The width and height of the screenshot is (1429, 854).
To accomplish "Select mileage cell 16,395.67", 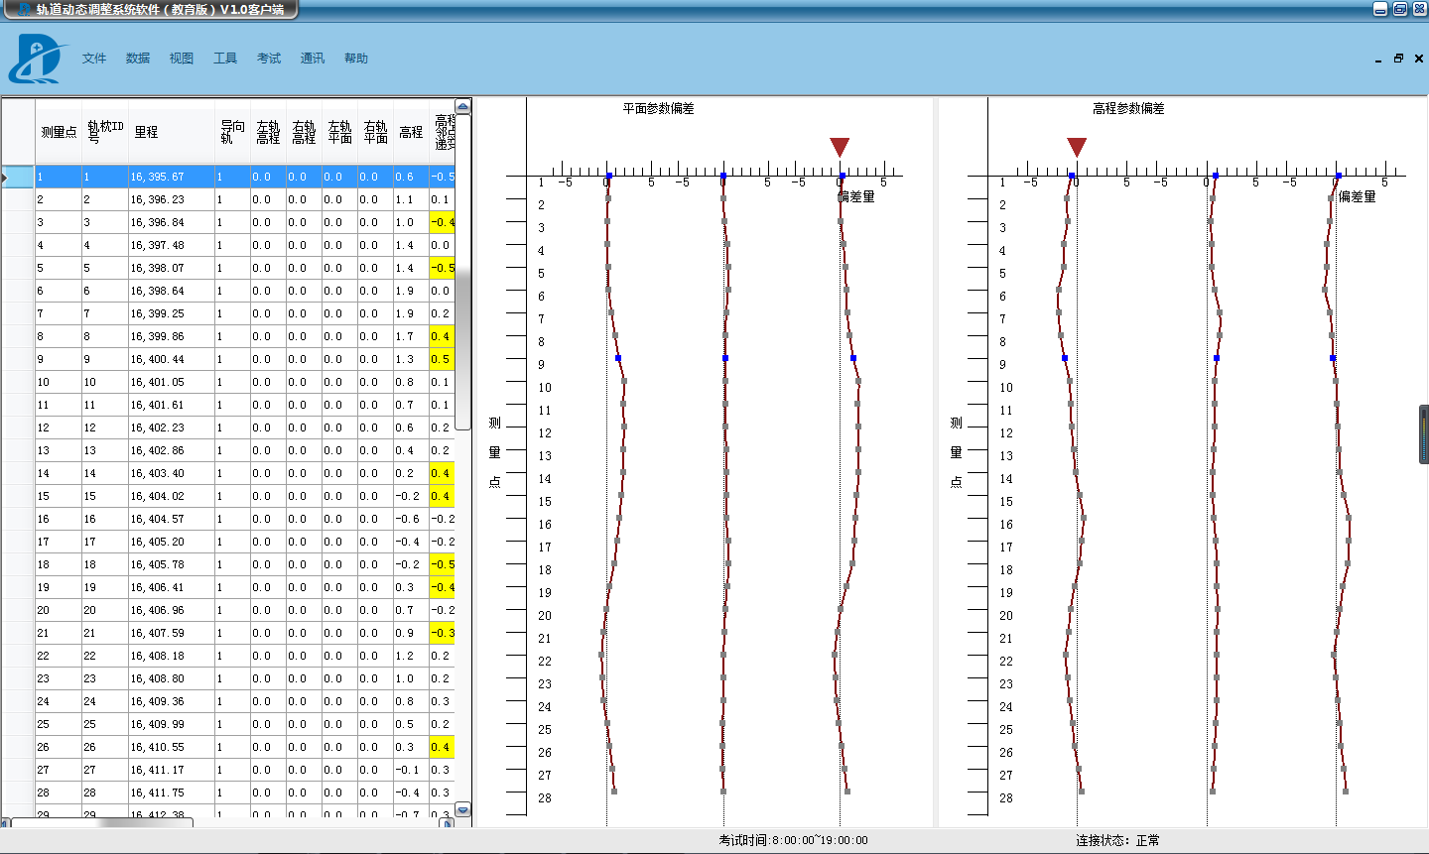I will [x=172, y=177].
